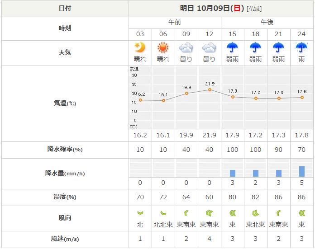This screenshot has width=315, height=249.
Task: Click the 24 o'clock precipitation bar
Action: [302, 171]
